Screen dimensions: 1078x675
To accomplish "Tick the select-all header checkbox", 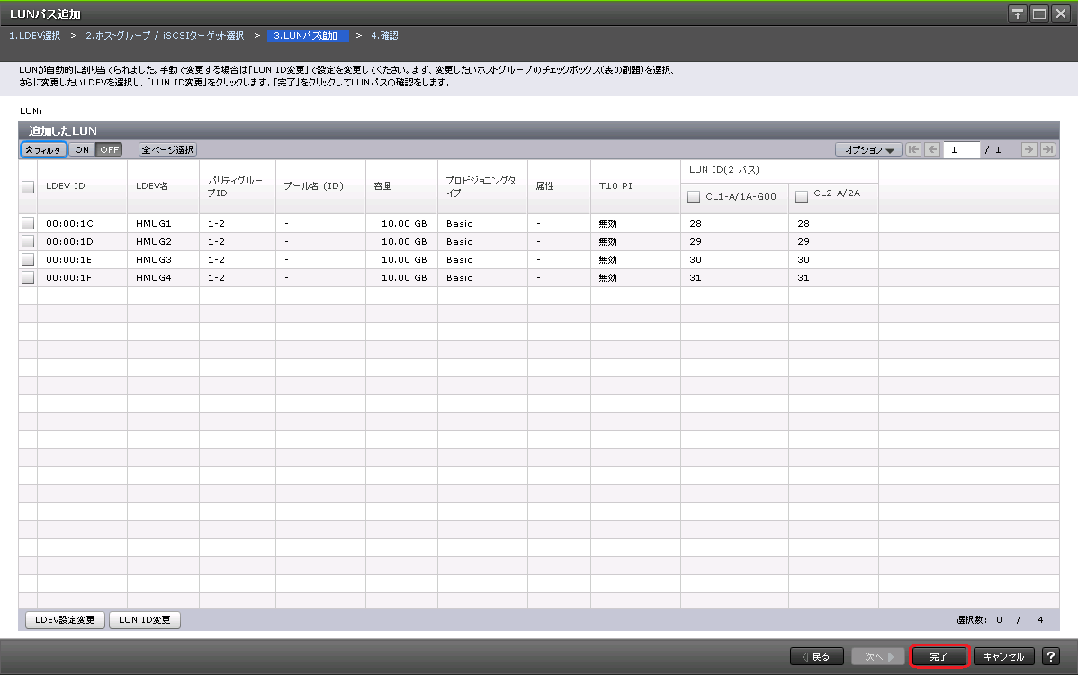I will pos(28,187).
